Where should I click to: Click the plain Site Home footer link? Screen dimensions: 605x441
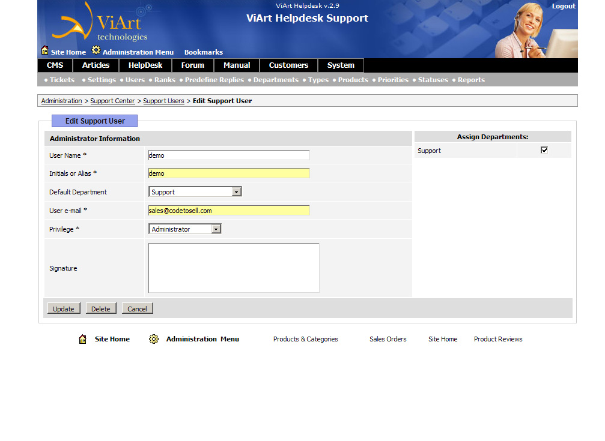443,339
